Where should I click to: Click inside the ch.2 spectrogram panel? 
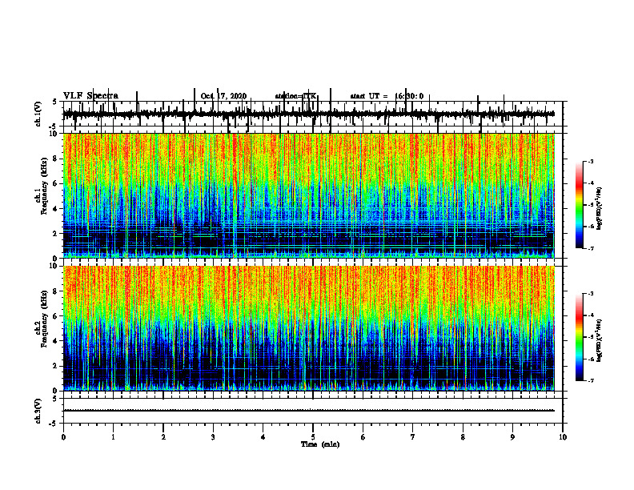[x=309, y=328]
